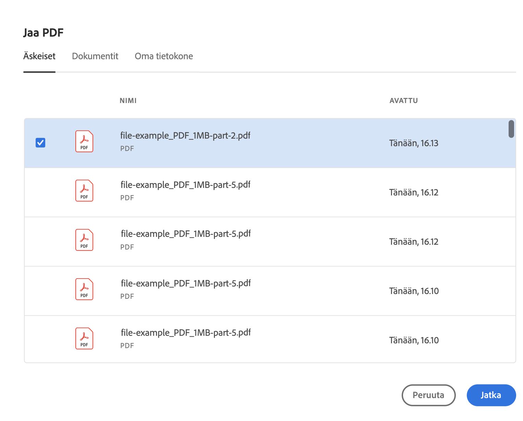523x421 pixels.
Task: Click the file list scrollbar thumb
Action: click(511, 129)
